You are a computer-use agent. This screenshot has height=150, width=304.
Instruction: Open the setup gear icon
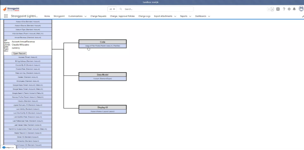tap(289, 9)
